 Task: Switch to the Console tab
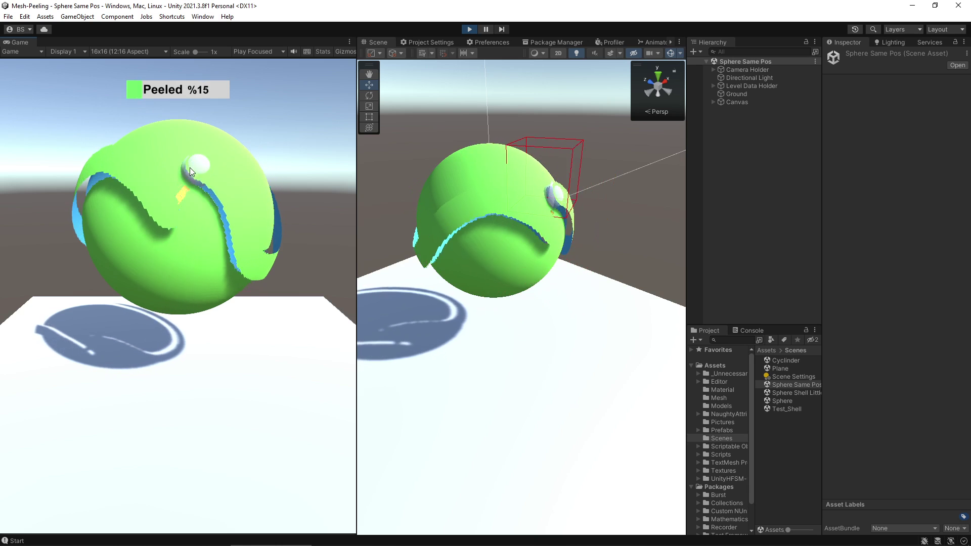[747, 330]
